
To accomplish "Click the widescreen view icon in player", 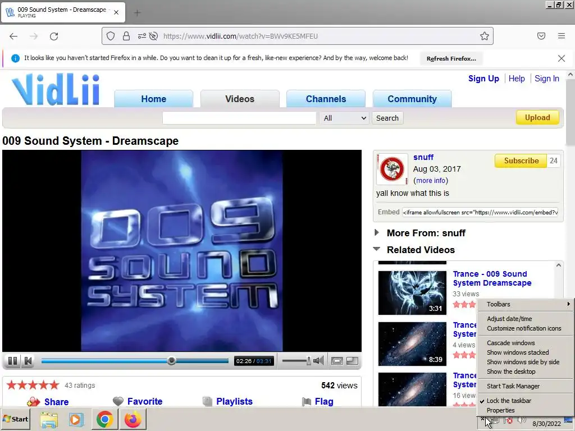I will click(337, 361).
